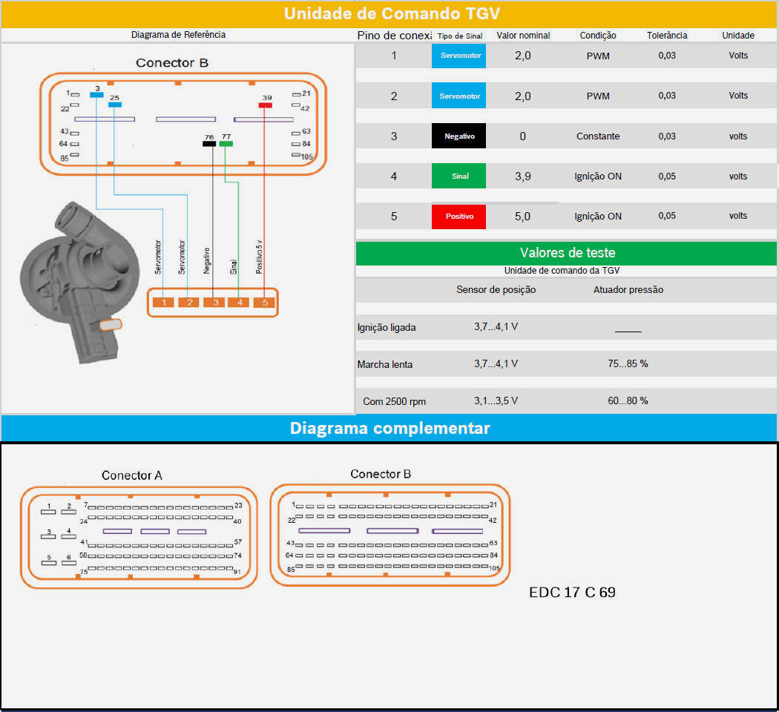This screenshot has height=712, width=779.
Task: Click the Servomotor label in row 1
Action: point(458,56)
